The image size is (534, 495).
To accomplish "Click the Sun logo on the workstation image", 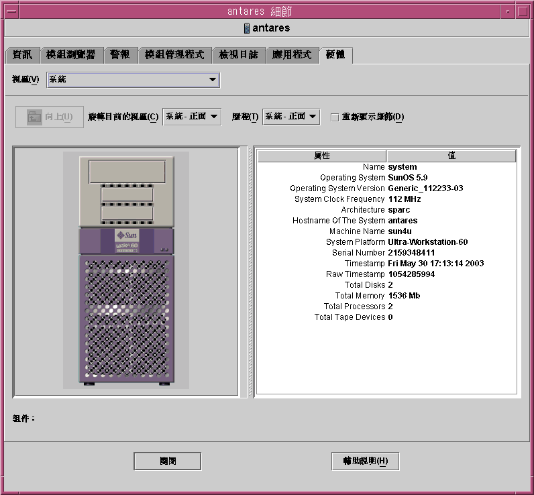I will pos(127,235).
